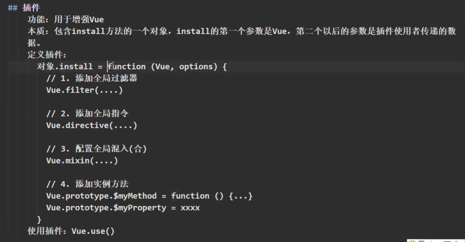Click the 'xxxx' value after $myProperty
This screenshot has height=242, width=465.
click(190, 208)
